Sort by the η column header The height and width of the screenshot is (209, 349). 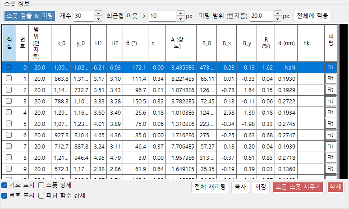click(x=157, y=43)
